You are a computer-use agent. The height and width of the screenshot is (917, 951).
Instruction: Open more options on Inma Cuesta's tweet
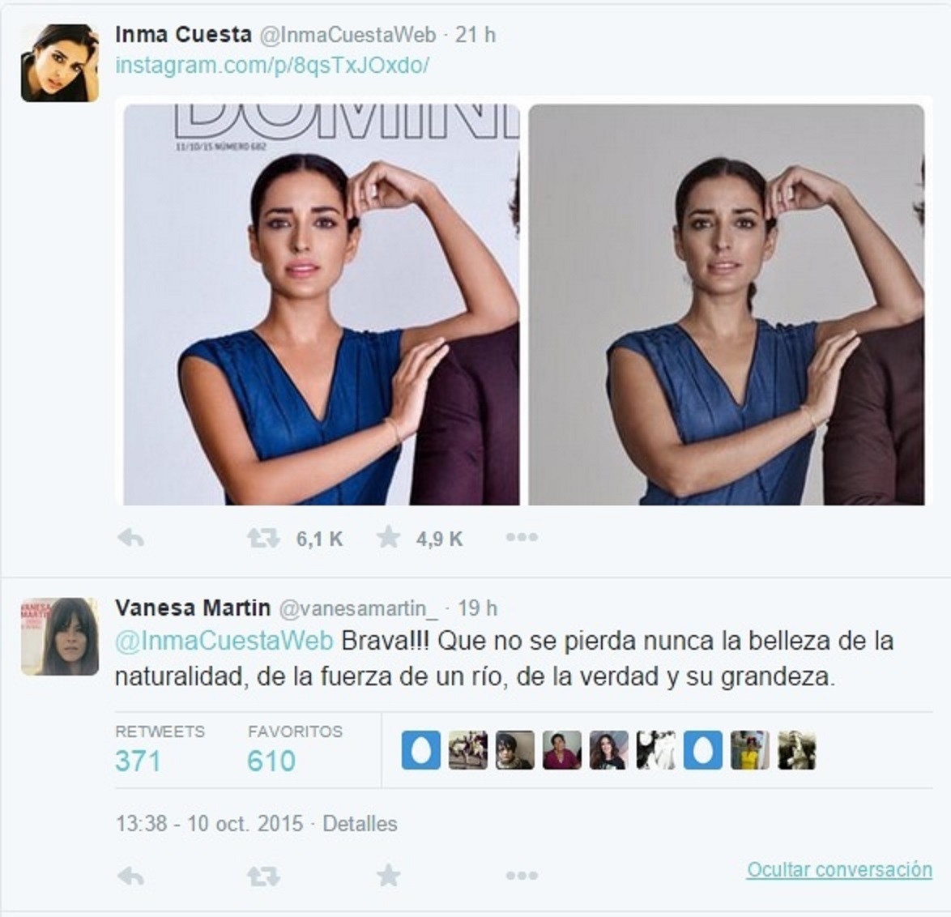pyautogui.click(x=522, y=537)
